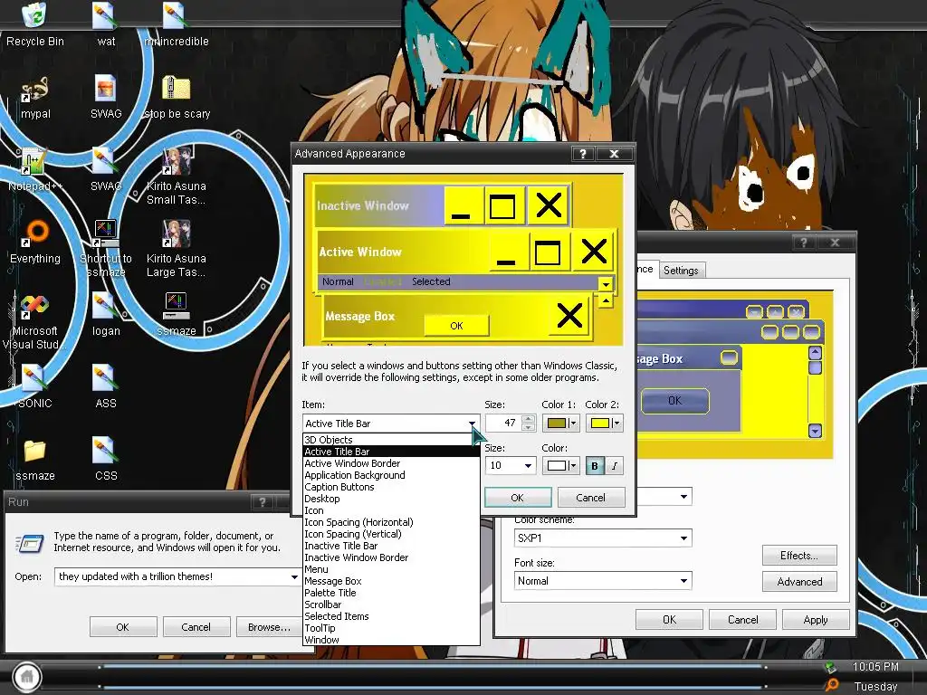Choose Message Box from item list
The height and width of the screenshot is (695, 927).
(x=391, y=581)
